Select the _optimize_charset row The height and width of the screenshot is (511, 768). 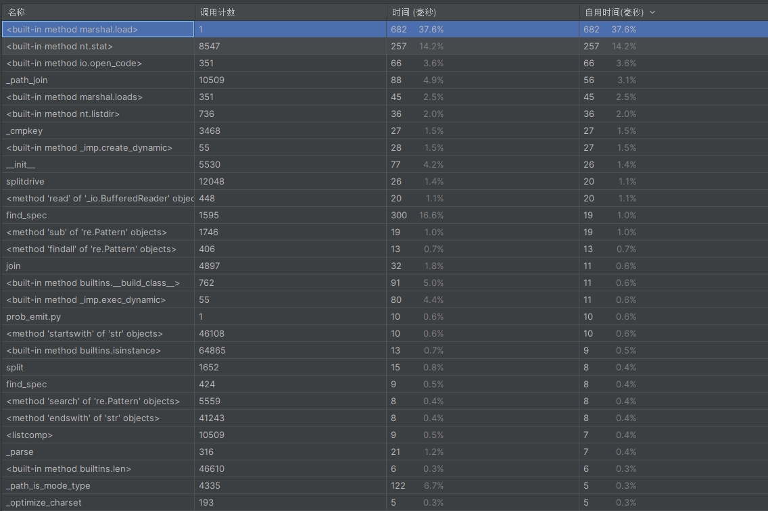coord(384,503)
